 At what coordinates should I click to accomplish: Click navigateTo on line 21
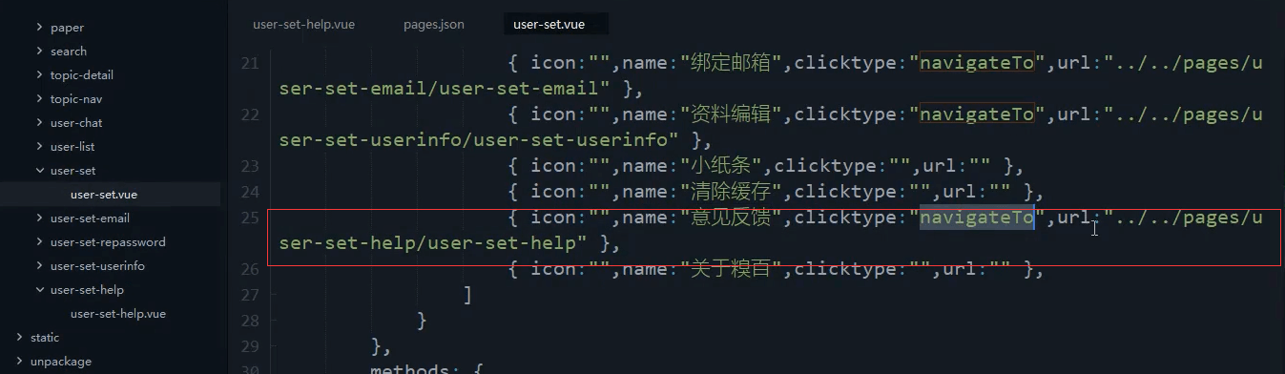click(x=977, y=64)
